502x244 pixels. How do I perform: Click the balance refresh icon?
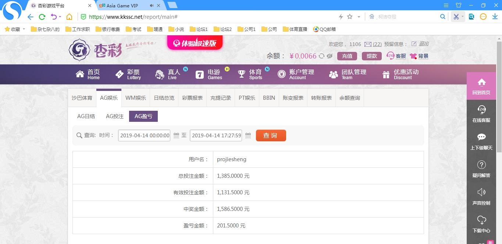click(x=321, y=56)
